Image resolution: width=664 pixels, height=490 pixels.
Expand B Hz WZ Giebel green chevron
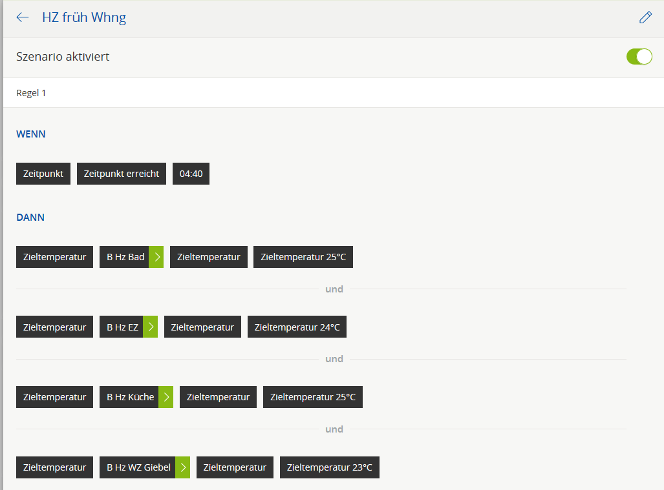(183, 467)
